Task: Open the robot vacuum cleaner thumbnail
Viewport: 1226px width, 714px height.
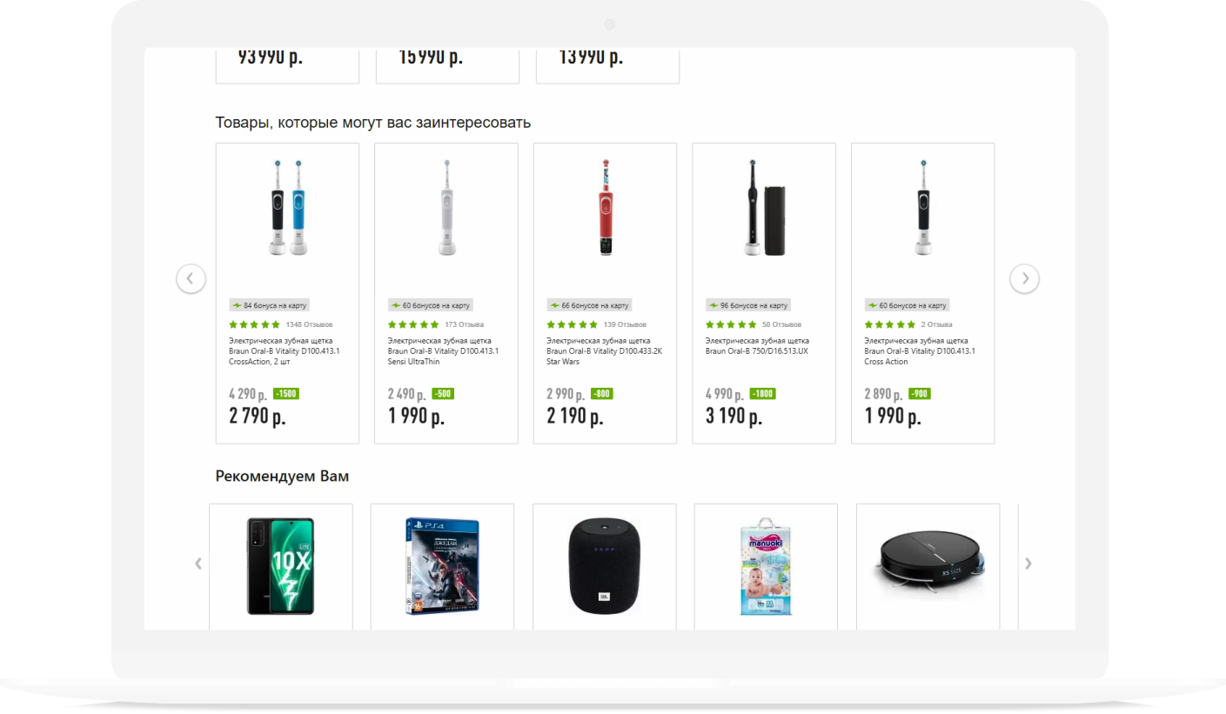Action: click(x=928, y=556)
